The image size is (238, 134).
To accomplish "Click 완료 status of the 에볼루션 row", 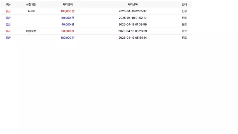I will pyautogui.click(x=184, y=31).
